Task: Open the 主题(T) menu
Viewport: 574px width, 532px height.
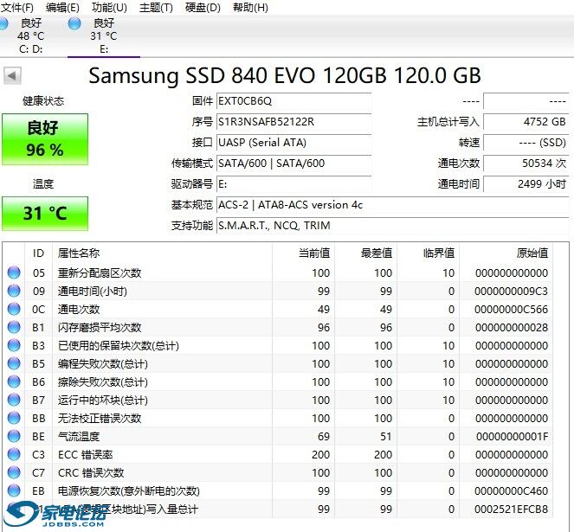Action: [x=156, y=7]
